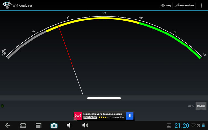
Task: Open the ivi.ru ad banner
Action: pyautogui.click(x=104, y=116)
